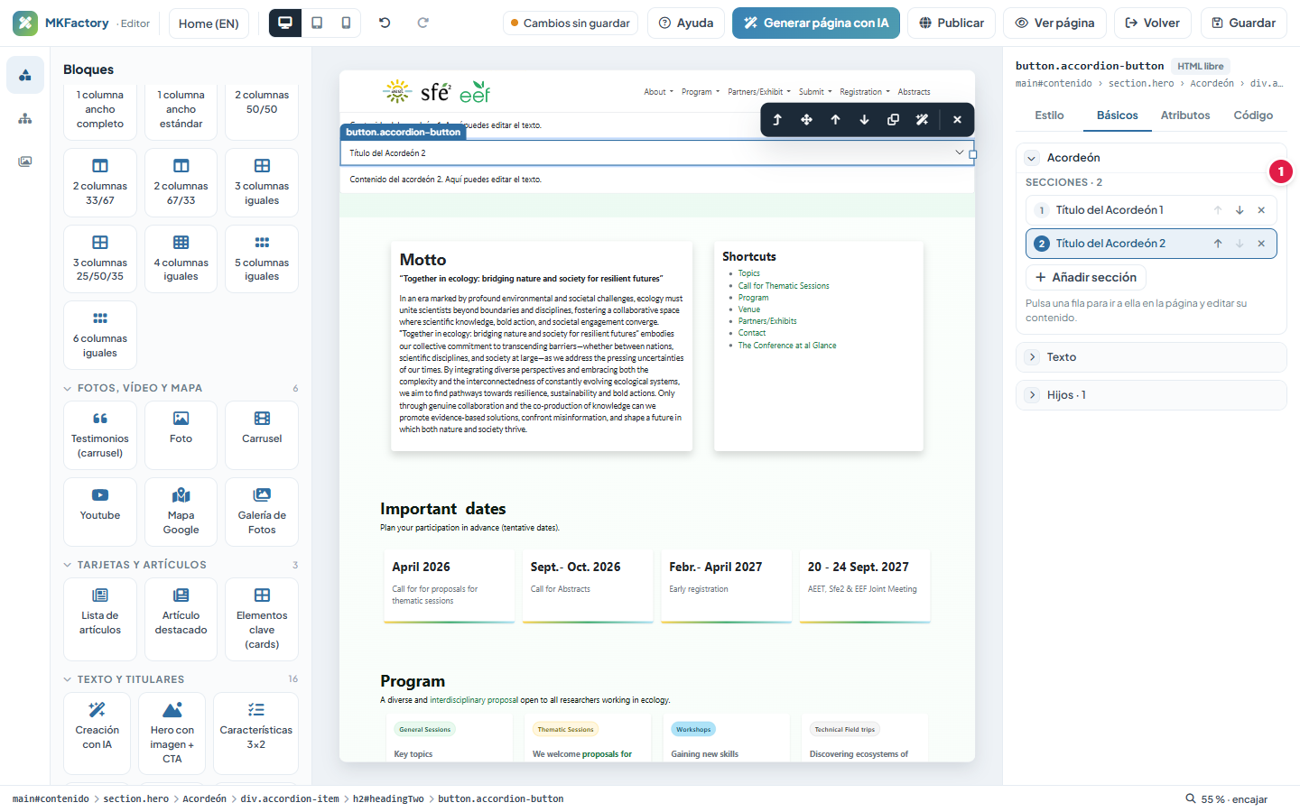Screen dimensions: 1300x812
Task: Open AI magic wand on floating toolbar
Action: click(922, 119)
